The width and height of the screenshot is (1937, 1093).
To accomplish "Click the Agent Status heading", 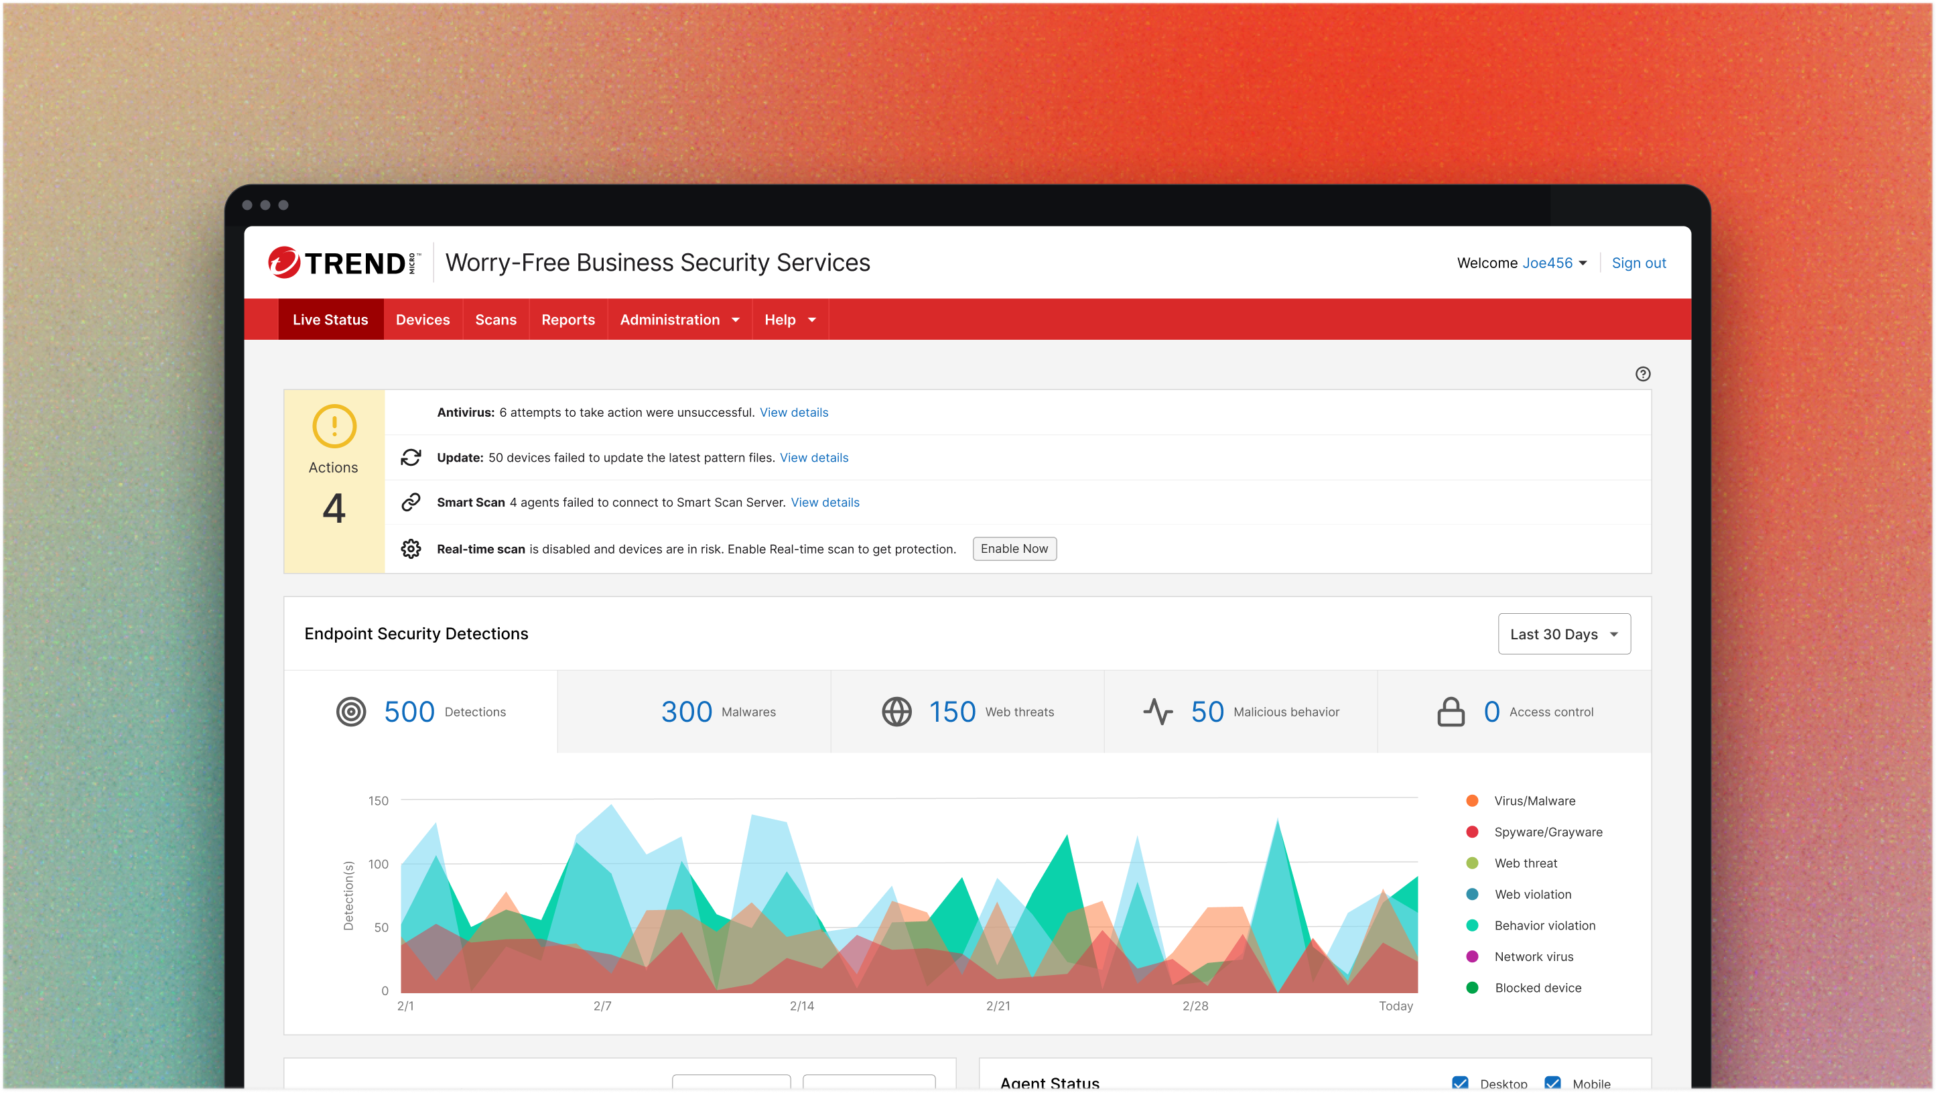I will tap(1050, 1082).
